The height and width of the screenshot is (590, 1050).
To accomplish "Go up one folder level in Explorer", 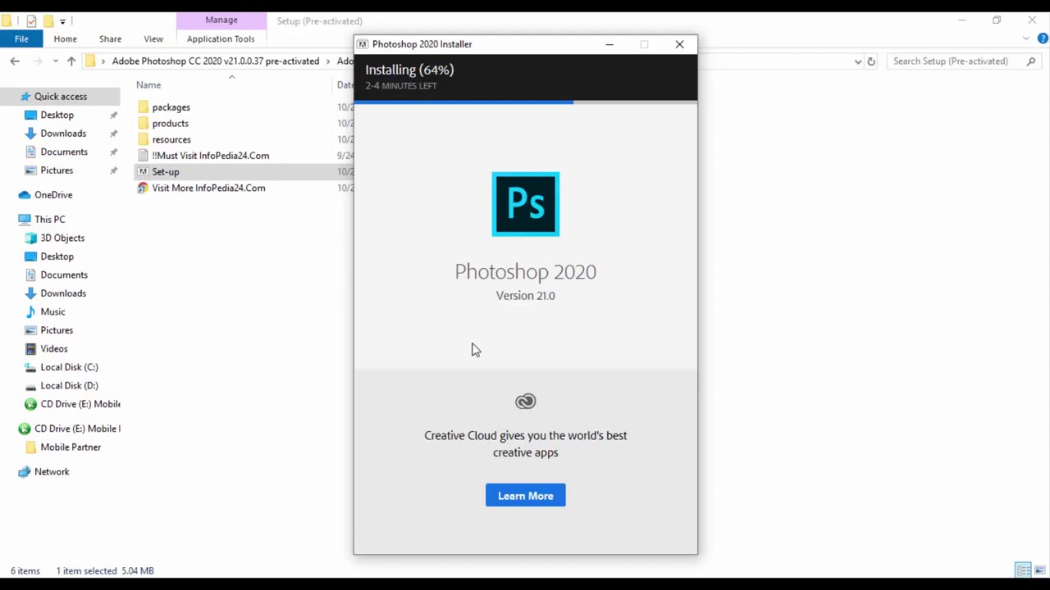I will point(71,61).
